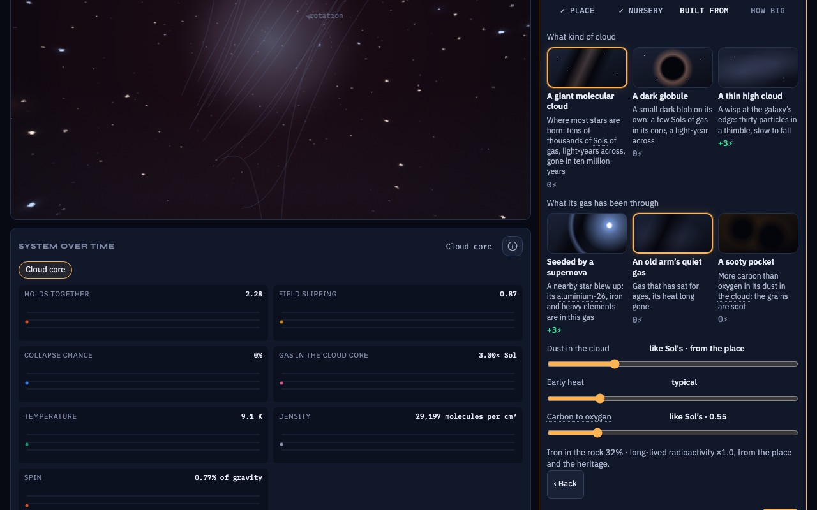Screen dimensions: 817x510
Task: Click the Carbon to oxygen underlined label
Action: pos(579,417)
